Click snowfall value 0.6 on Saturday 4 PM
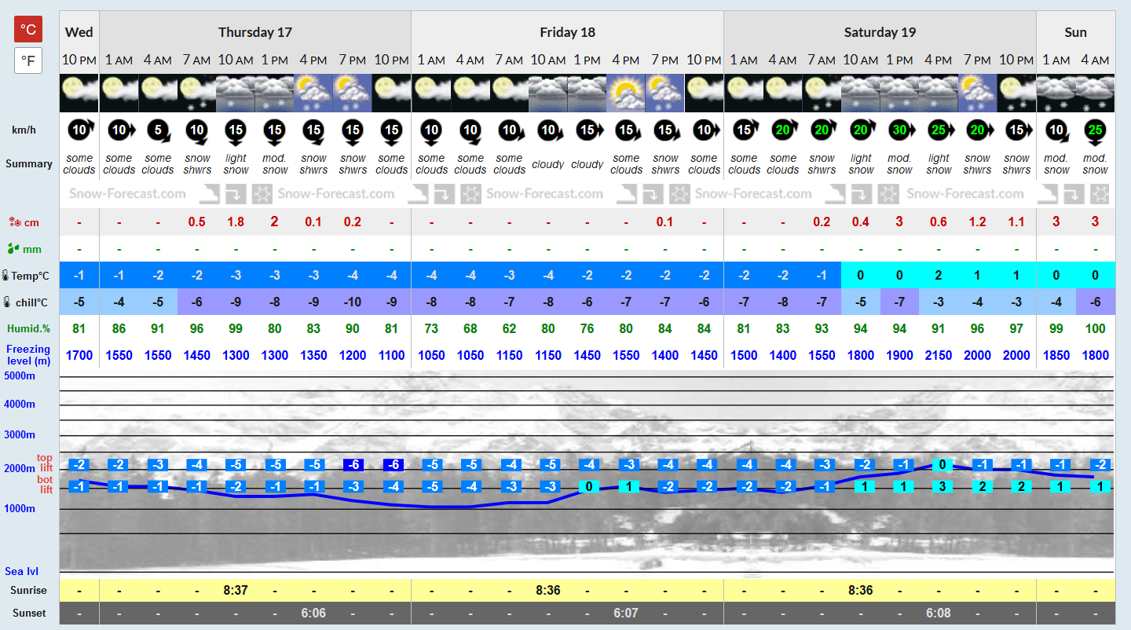 (939, 222)
